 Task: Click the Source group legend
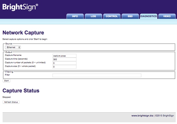pos(9,44)
